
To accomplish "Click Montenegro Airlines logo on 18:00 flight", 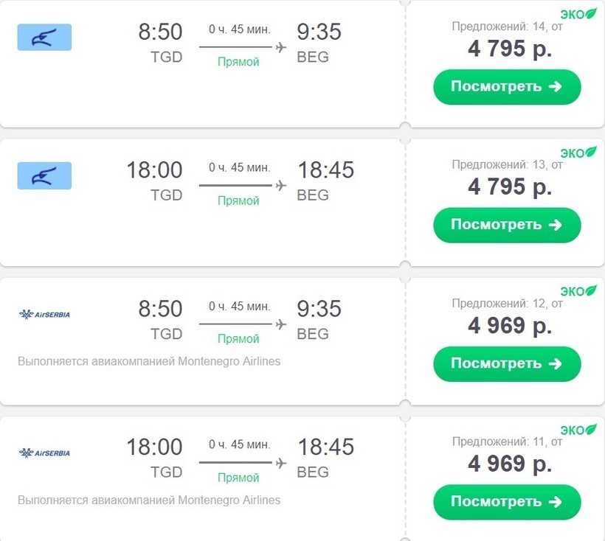I will (x=44, y=176).
